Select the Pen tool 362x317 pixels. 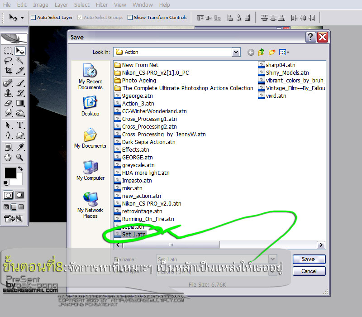8,135
